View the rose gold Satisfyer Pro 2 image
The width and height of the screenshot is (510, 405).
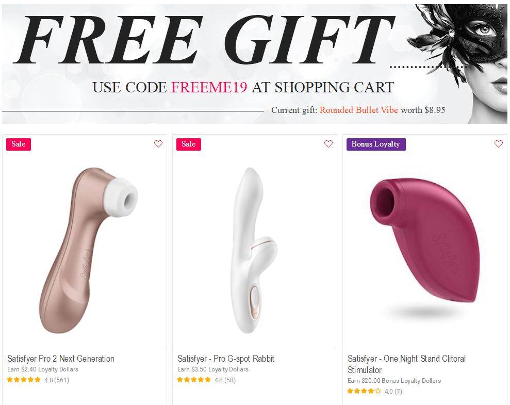pos(89,250)
